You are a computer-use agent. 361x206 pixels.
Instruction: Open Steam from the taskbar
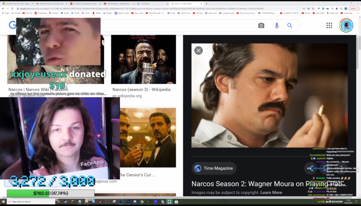66,202
